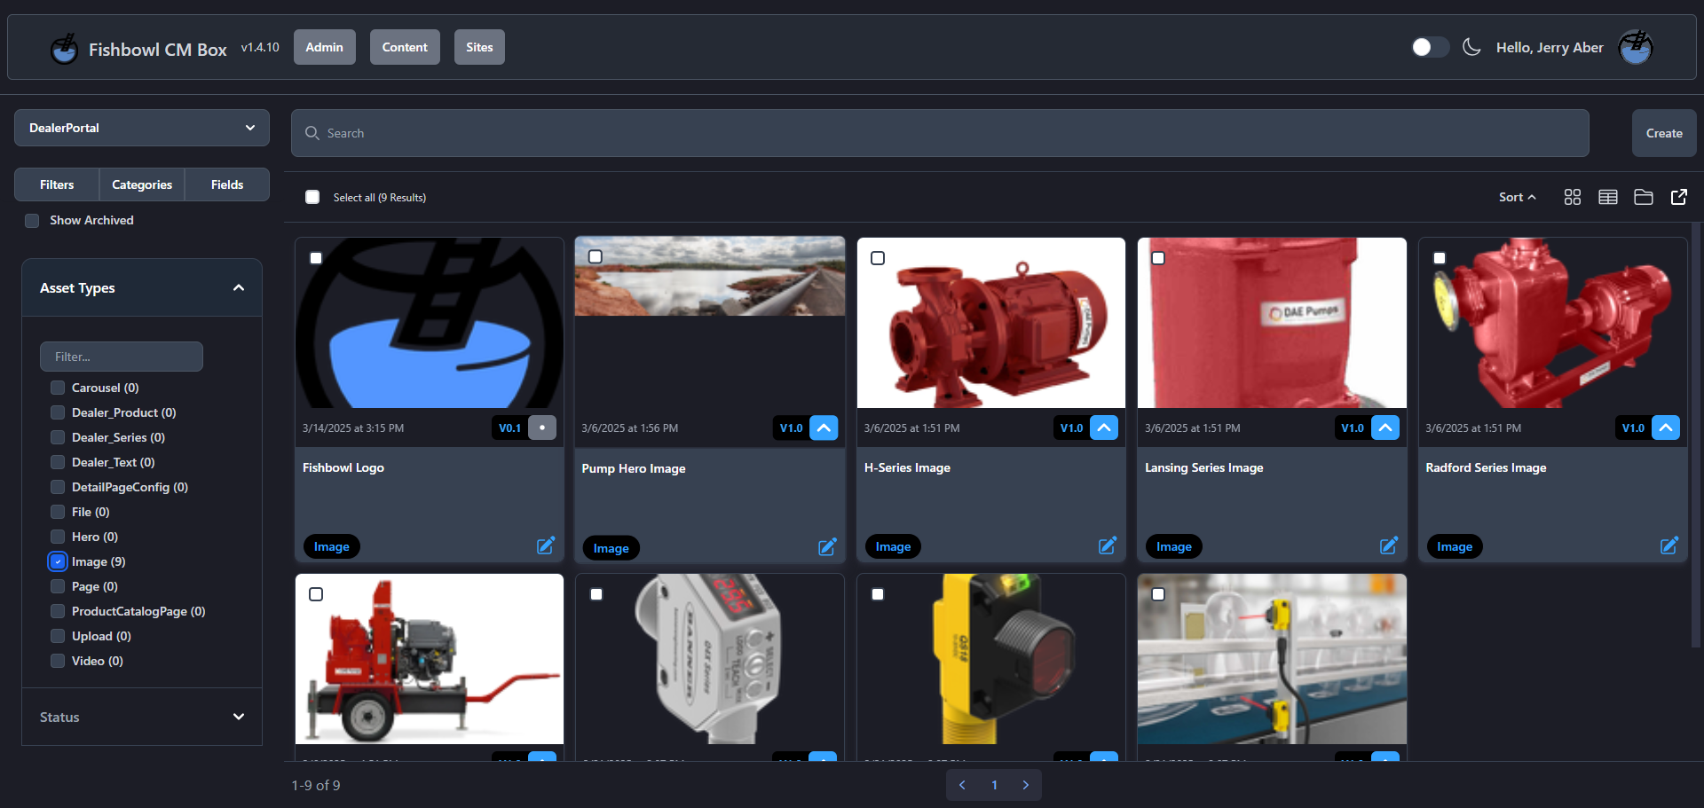
Task: Click version arrow on Radford Series Image
Action: coord(1666,428)
